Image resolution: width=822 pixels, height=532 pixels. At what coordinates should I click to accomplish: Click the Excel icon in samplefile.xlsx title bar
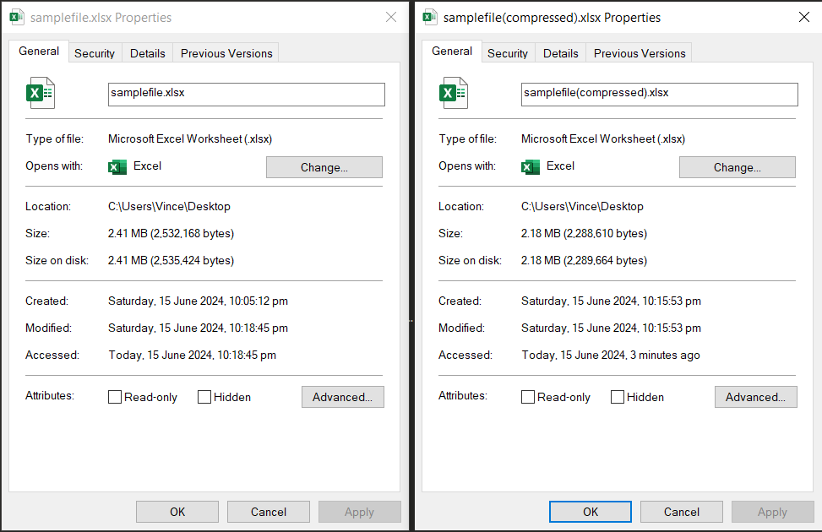click(17, 16)
